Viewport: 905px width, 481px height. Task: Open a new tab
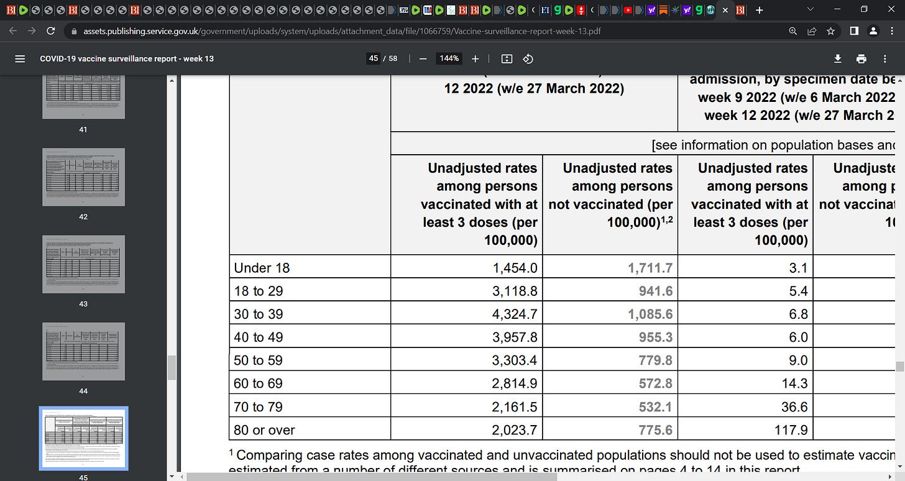(759, 10)
